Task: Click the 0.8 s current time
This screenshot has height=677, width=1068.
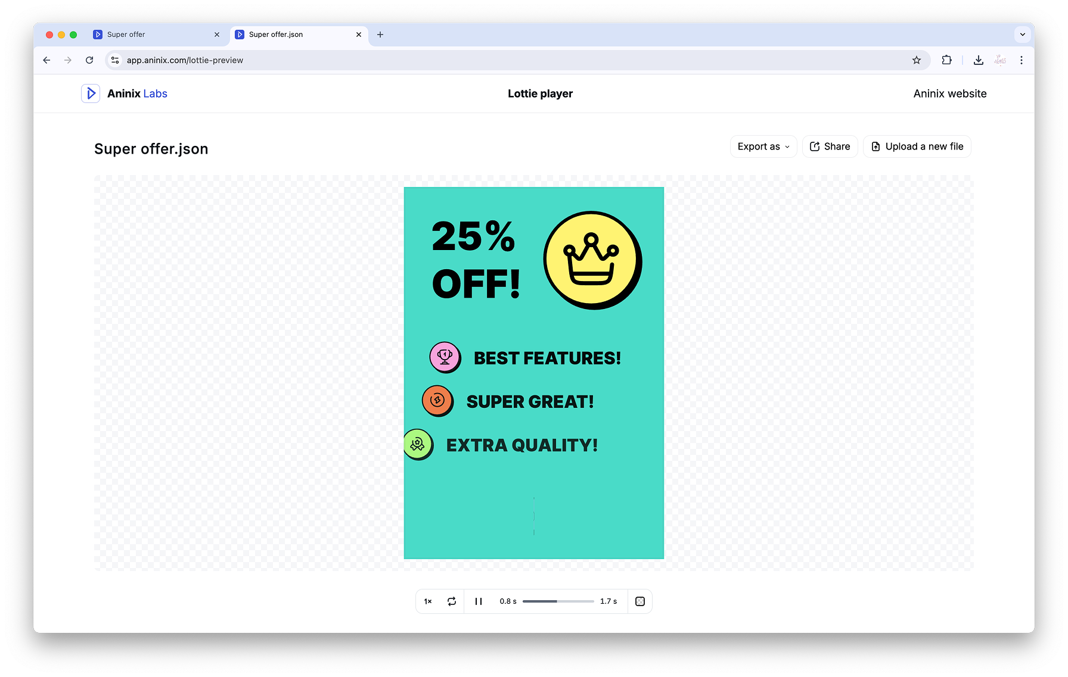Action: pyautogui.click(x=508, y=601)
